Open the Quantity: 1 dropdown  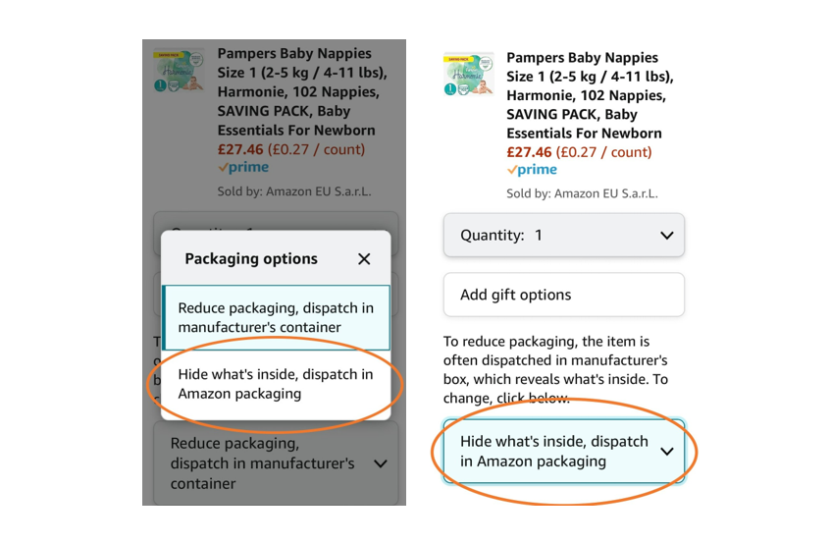tap(563, 236)
